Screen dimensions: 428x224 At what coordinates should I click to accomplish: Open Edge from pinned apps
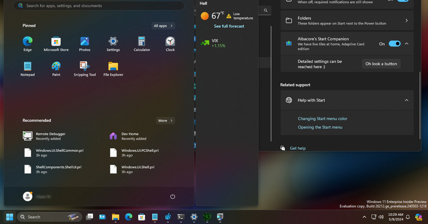27,44
